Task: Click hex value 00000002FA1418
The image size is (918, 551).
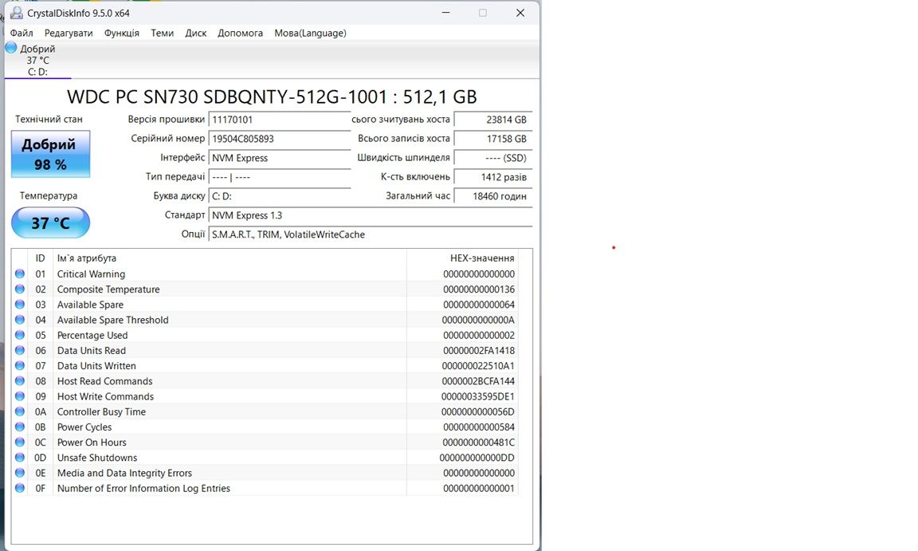Action: (x=479, y=350)
